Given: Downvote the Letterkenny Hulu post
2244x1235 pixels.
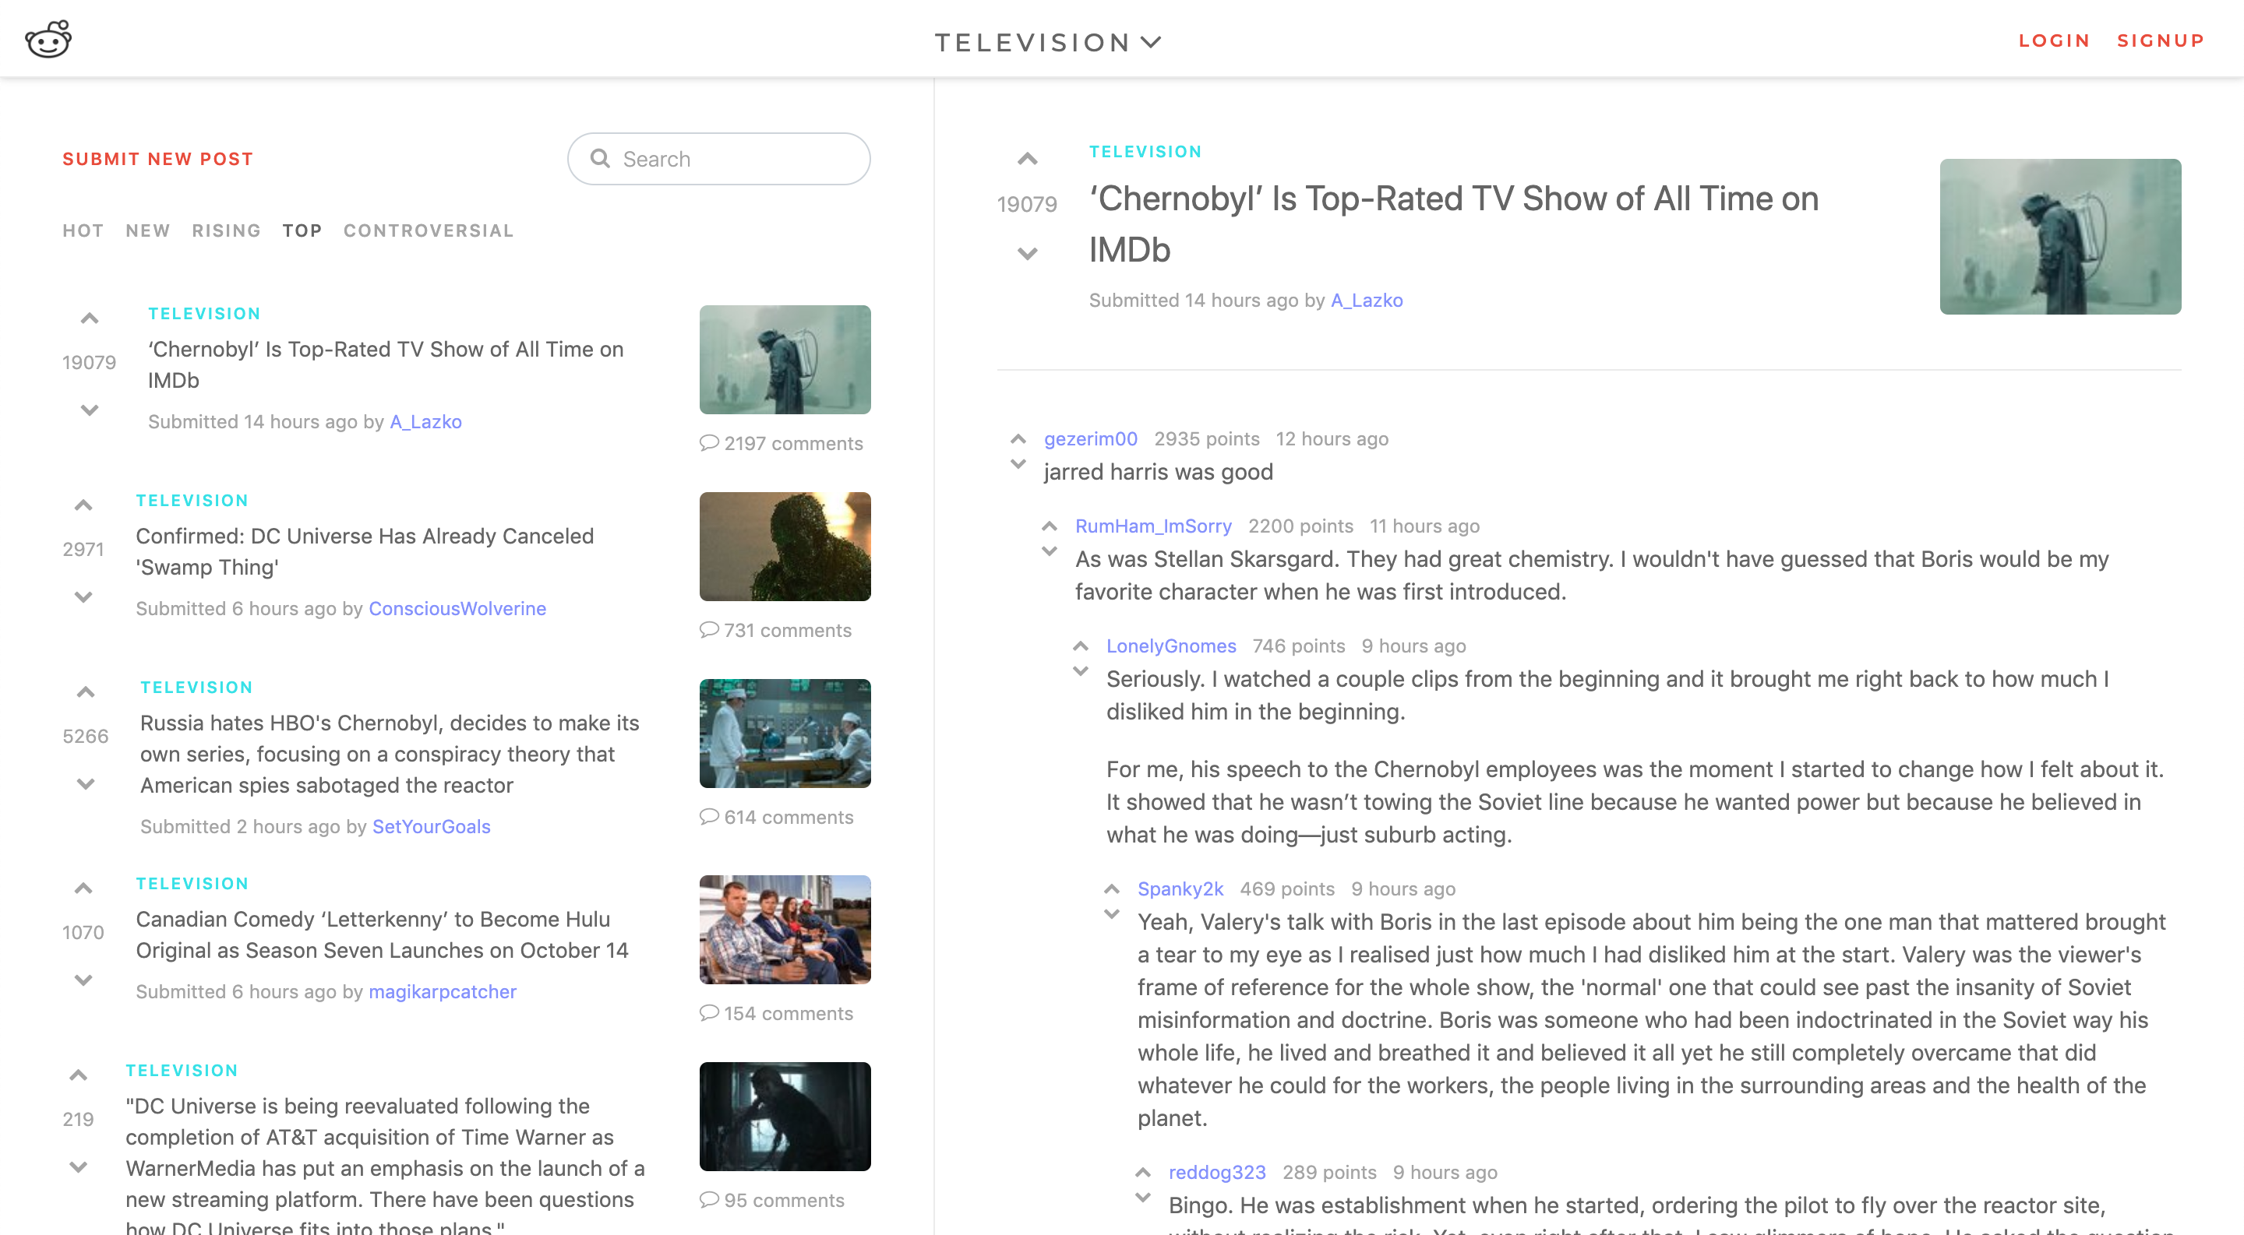Looking at the screenshot, I should pyautogui.click(x=83, y=980).
